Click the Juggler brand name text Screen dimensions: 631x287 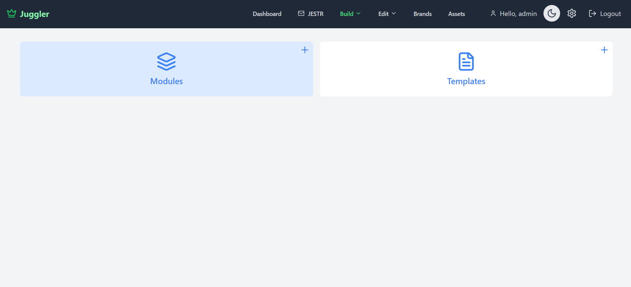point(34,14)
